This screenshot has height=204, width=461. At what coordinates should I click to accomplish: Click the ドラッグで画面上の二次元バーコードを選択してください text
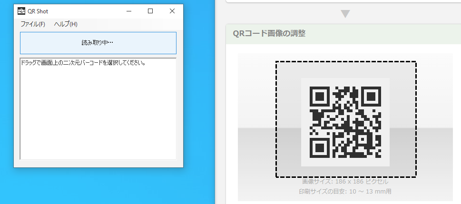click(84, 63)
